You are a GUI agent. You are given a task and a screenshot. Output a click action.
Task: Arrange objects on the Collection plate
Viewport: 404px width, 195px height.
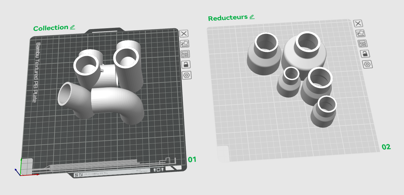[x=185, y=54]
